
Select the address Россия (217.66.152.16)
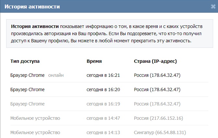point(159,118)
